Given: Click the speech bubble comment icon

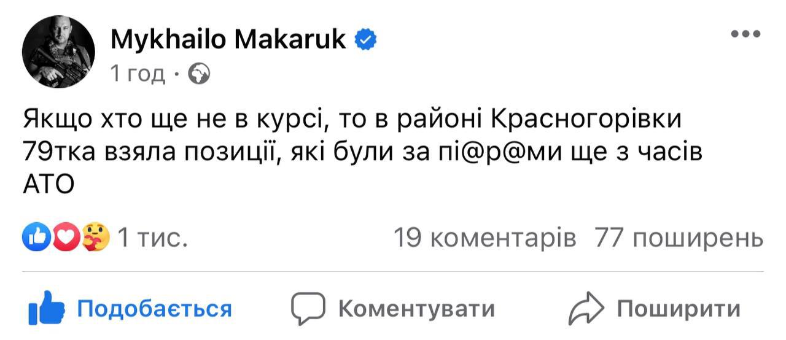Looking at the screenshot, I should click(x=308, y=308).
